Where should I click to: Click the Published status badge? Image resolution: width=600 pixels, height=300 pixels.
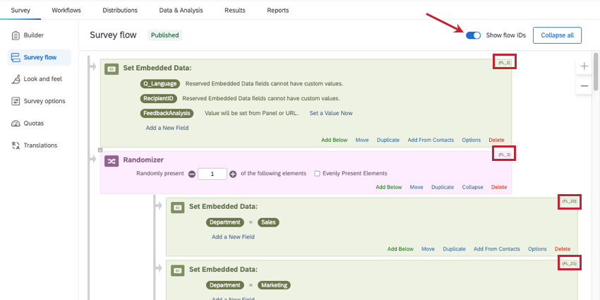coord(164,35)
